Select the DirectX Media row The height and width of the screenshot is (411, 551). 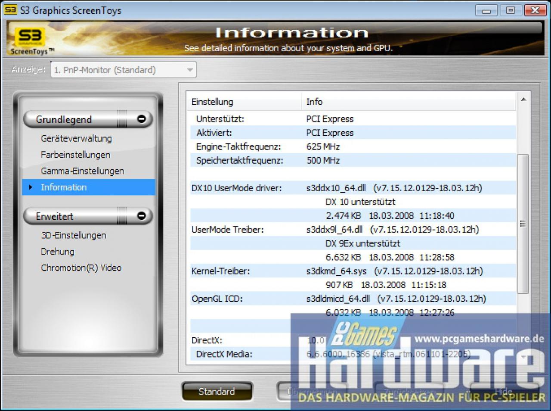[x=353, y=354]
